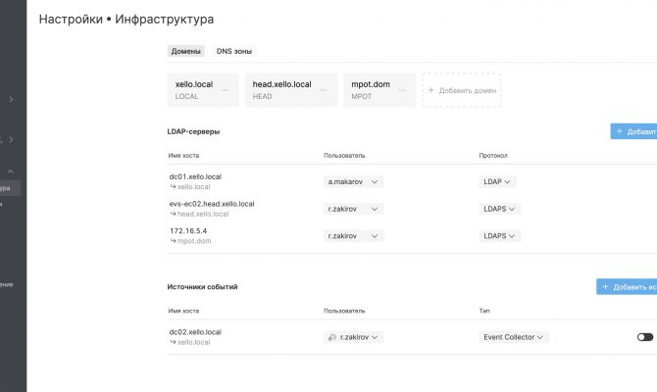Viewport: 657px width, 392px height.
Task: Expand user dropdown for evs-ec02.head.xello.local
Action: coord(353,209)
